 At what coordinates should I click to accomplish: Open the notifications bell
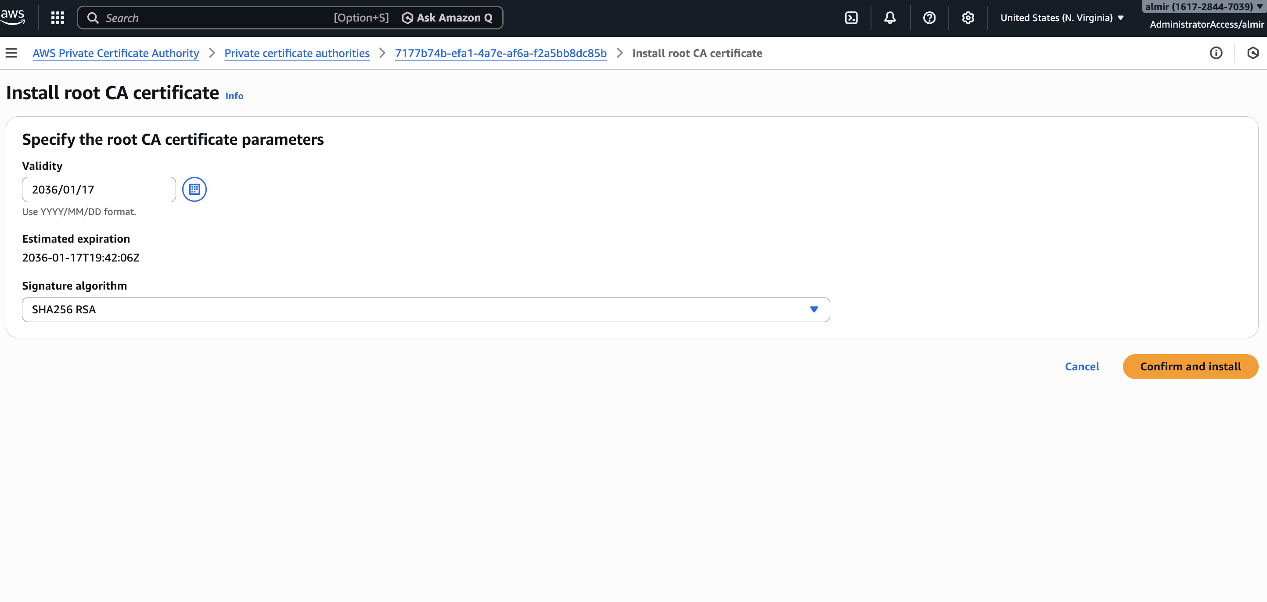(889, 18)
